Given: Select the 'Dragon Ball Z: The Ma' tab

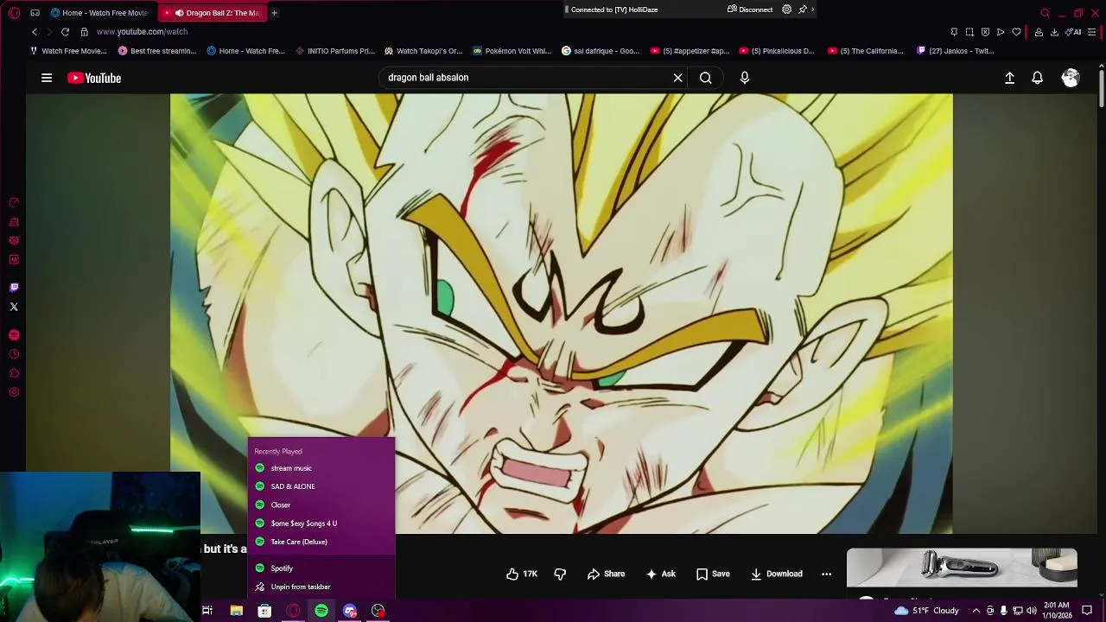Looking at the screenshot, I should tap(212, 13).
